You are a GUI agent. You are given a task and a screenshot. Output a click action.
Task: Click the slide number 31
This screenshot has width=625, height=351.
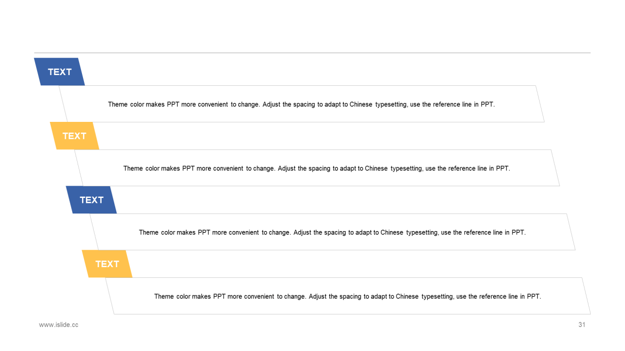point(582,325)
